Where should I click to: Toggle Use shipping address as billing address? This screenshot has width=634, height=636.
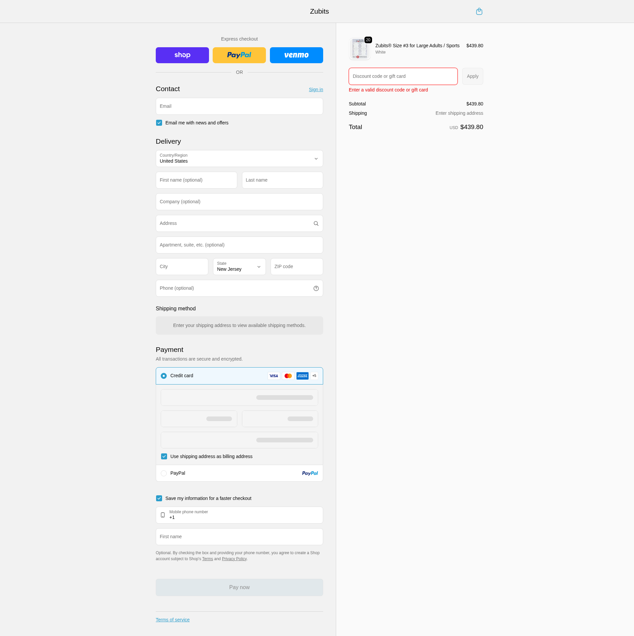164,456
